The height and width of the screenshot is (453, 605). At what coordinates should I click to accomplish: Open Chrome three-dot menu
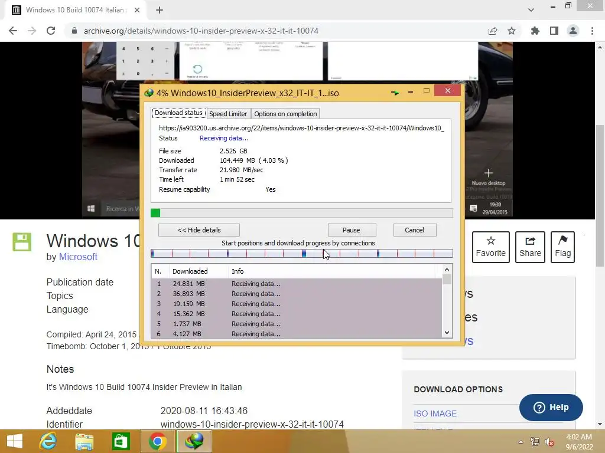click(x=592, y=31)
